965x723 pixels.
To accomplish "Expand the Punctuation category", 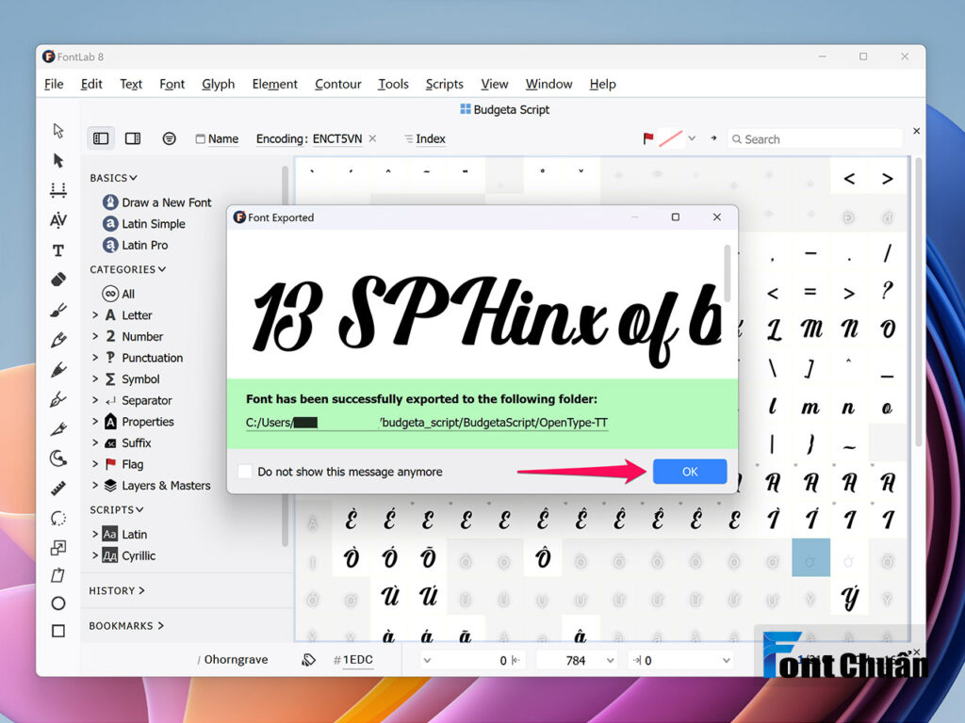I will (95, 358).
